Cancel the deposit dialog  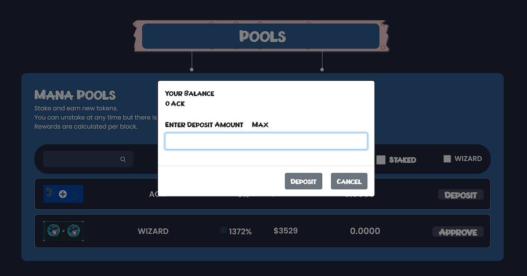point(349,181)
